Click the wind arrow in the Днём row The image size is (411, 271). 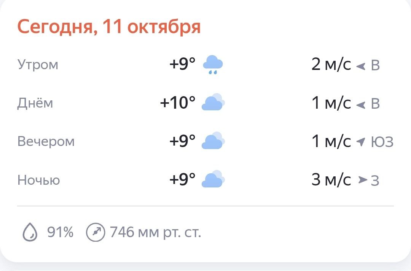pyautogui.click(x=360, y=104)
